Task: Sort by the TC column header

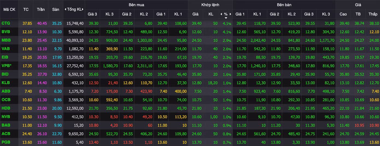Action: click(26, 9)
